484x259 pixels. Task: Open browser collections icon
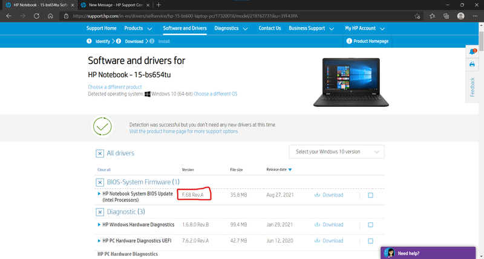point(446,16)
